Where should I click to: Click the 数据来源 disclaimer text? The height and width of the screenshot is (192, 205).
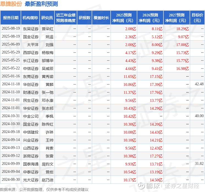coord(44,190)
